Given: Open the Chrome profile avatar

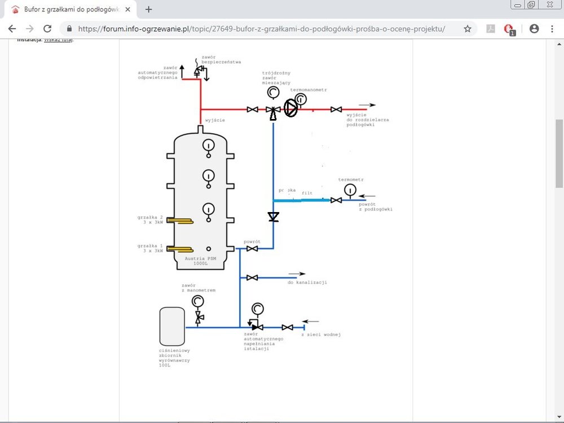Looking at the screenshot, I should click(x=534, y=29).
